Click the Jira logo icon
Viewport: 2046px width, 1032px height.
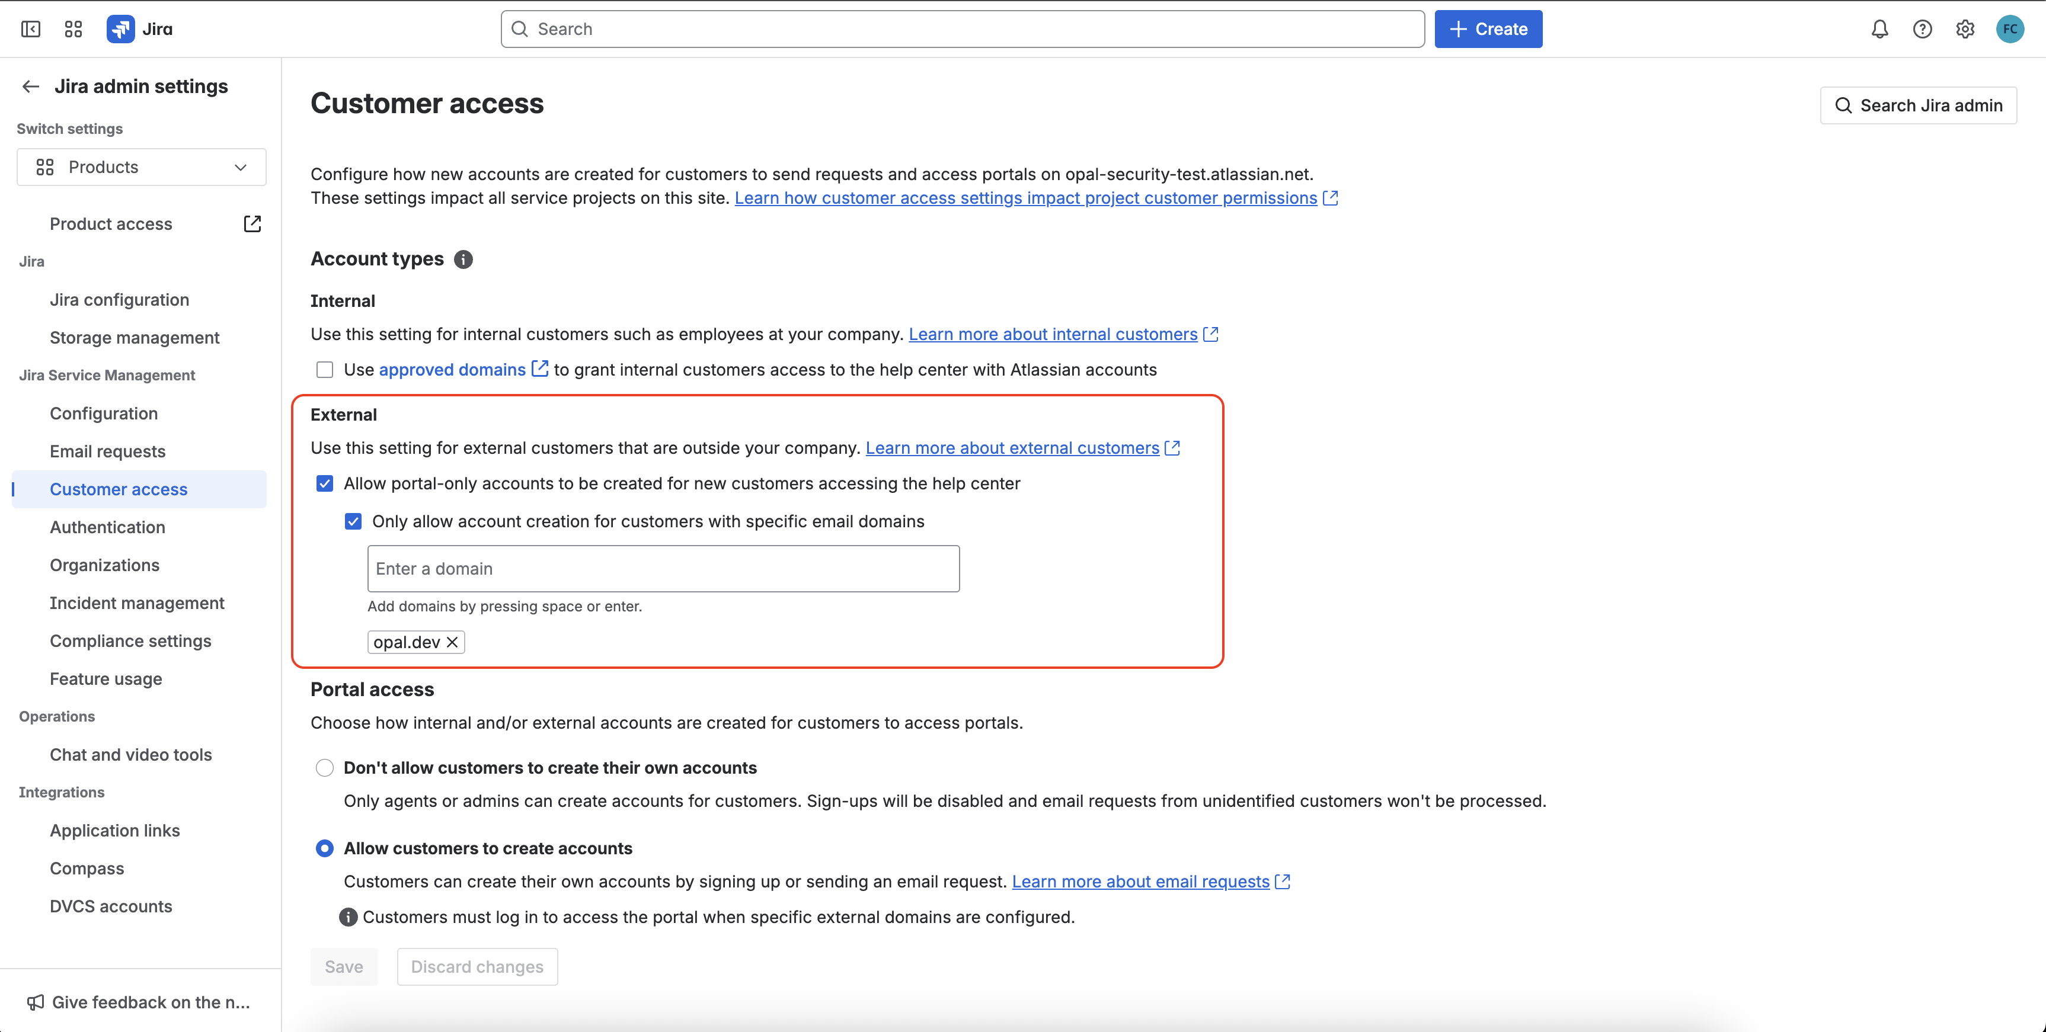[x=121, y=30]
